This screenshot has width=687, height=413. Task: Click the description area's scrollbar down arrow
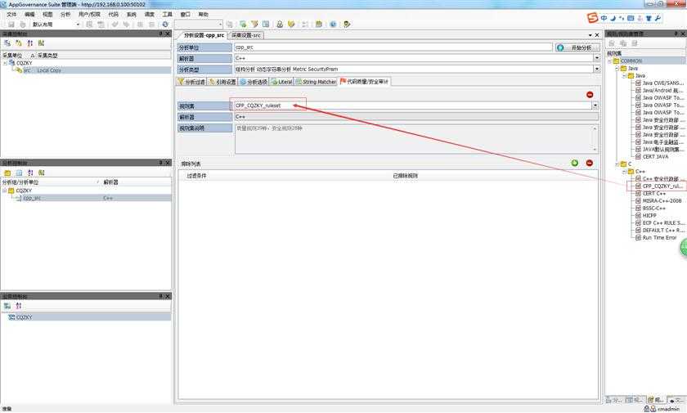tap(595, 150)
